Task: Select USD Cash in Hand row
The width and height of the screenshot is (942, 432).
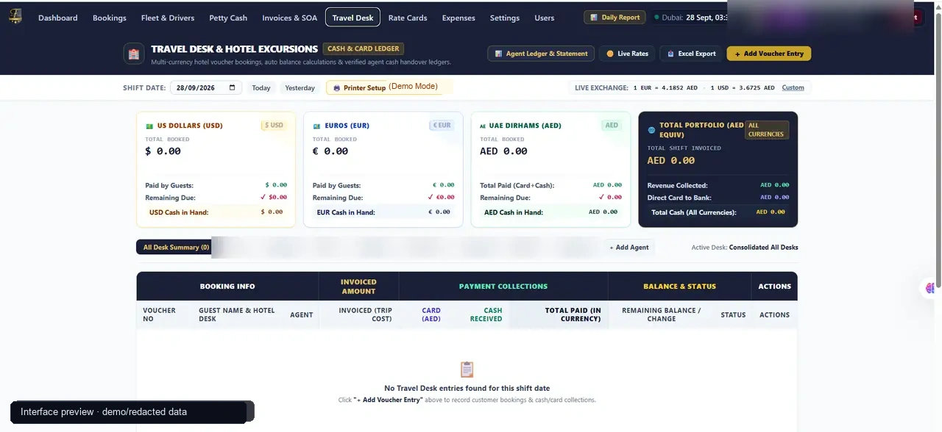Action: coord(216,212)
